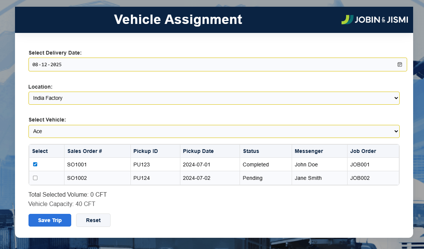The width and height of the screenshot is (424, 249).
Task: Click the Sales Order # column header
Action: (84, 151)
